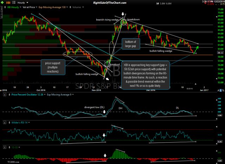Click the green plus add-chart icon
225x164 pixels.
(2, 2)
